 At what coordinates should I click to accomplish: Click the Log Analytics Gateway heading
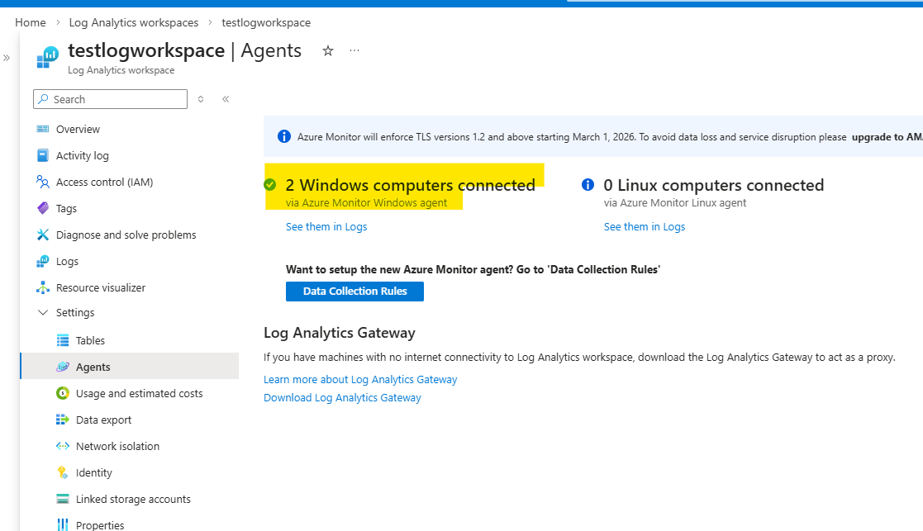(x=340, y=333)
